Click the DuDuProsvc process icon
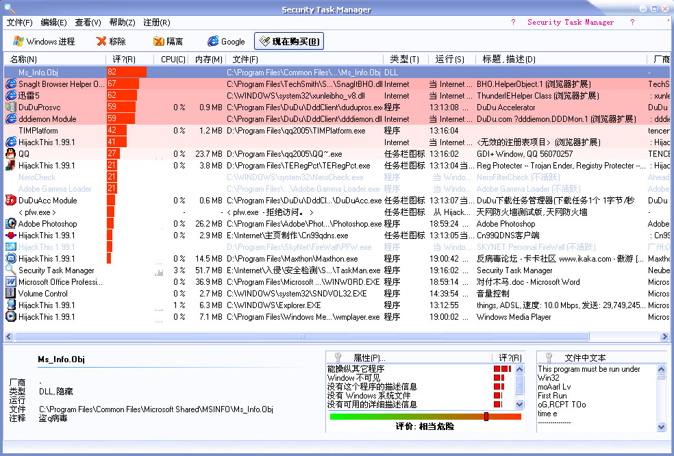Image resolution: width=674 pixels, height=456 pixels. point(11,107)
